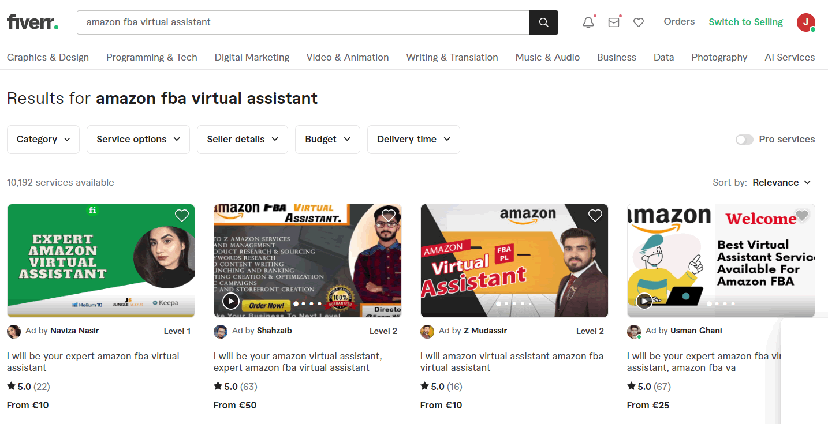The width and height of the screenshot is (828, 424).
Task: Click 'From €25' price on Usman Ghani gig
Action: [x=648, y=405]
